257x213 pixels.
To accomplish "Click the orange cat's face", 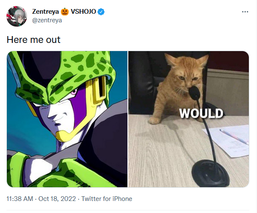I will point(186,77).
